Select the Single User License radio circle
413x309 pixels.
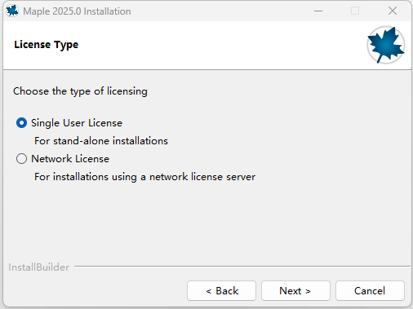coord(21,123)
